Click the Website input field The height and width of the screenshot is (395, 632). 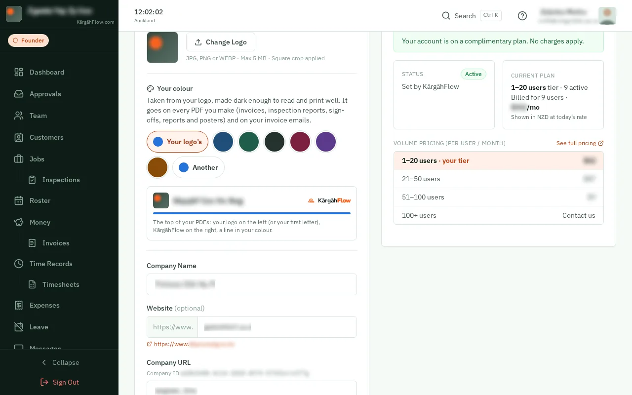[x=277, y=327]
